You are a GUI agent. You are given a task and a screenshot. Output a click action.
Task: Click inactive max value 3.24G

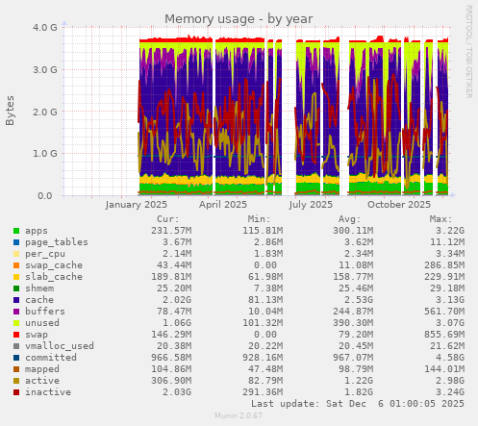[449, 392]
